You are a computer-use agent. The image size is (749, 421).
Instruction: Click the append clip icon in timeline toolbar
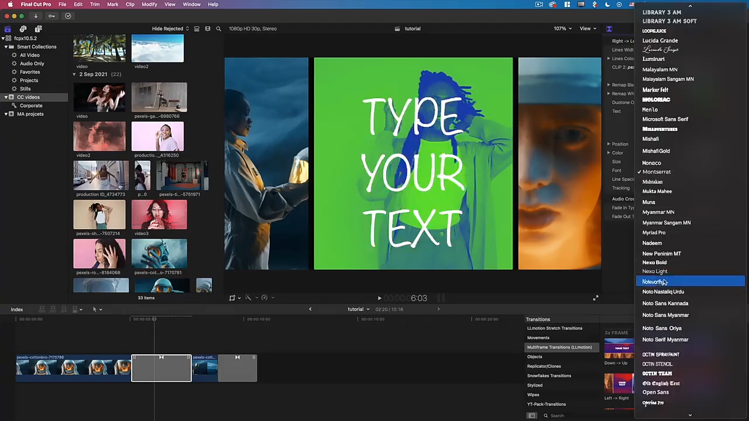[63, 309]
